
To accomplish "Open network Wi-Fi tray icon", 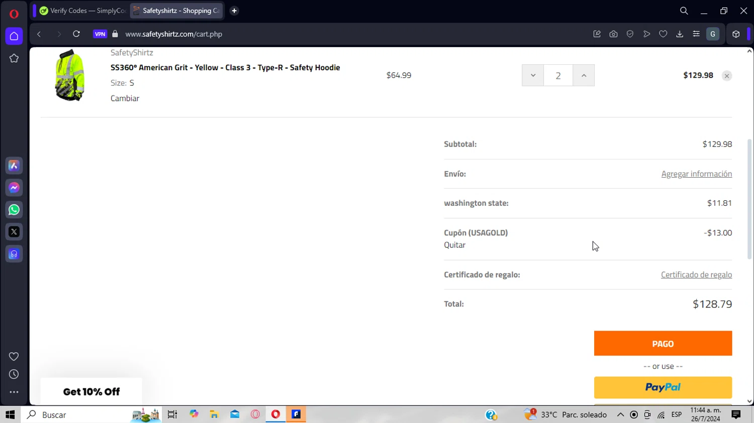I will click(661, 415).
